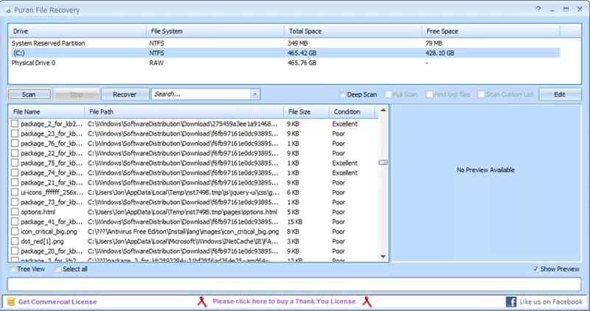
Task: Click the file list scroll down arrow
Action: coord(383,256)
